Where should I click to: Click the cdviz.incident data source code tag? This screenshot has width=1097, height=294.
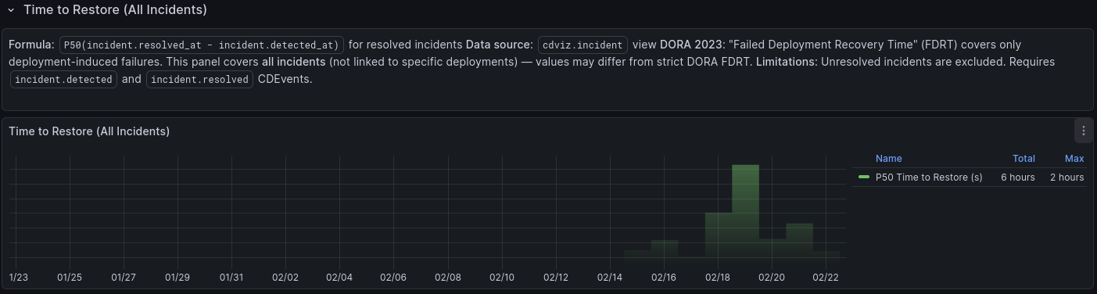tap(583, 45)
